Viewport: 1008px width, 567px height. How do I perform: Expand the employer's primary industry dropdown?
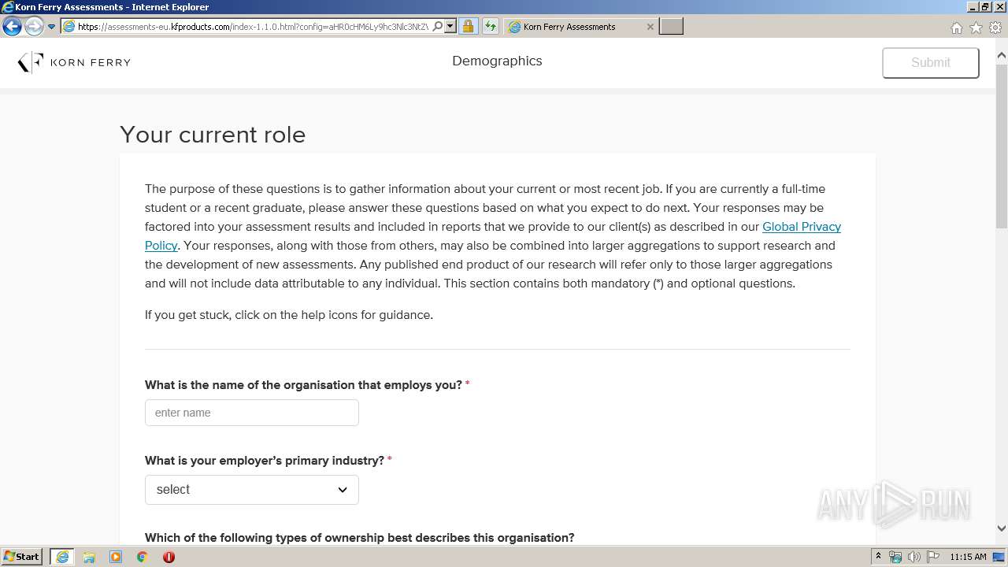point(252,490)
